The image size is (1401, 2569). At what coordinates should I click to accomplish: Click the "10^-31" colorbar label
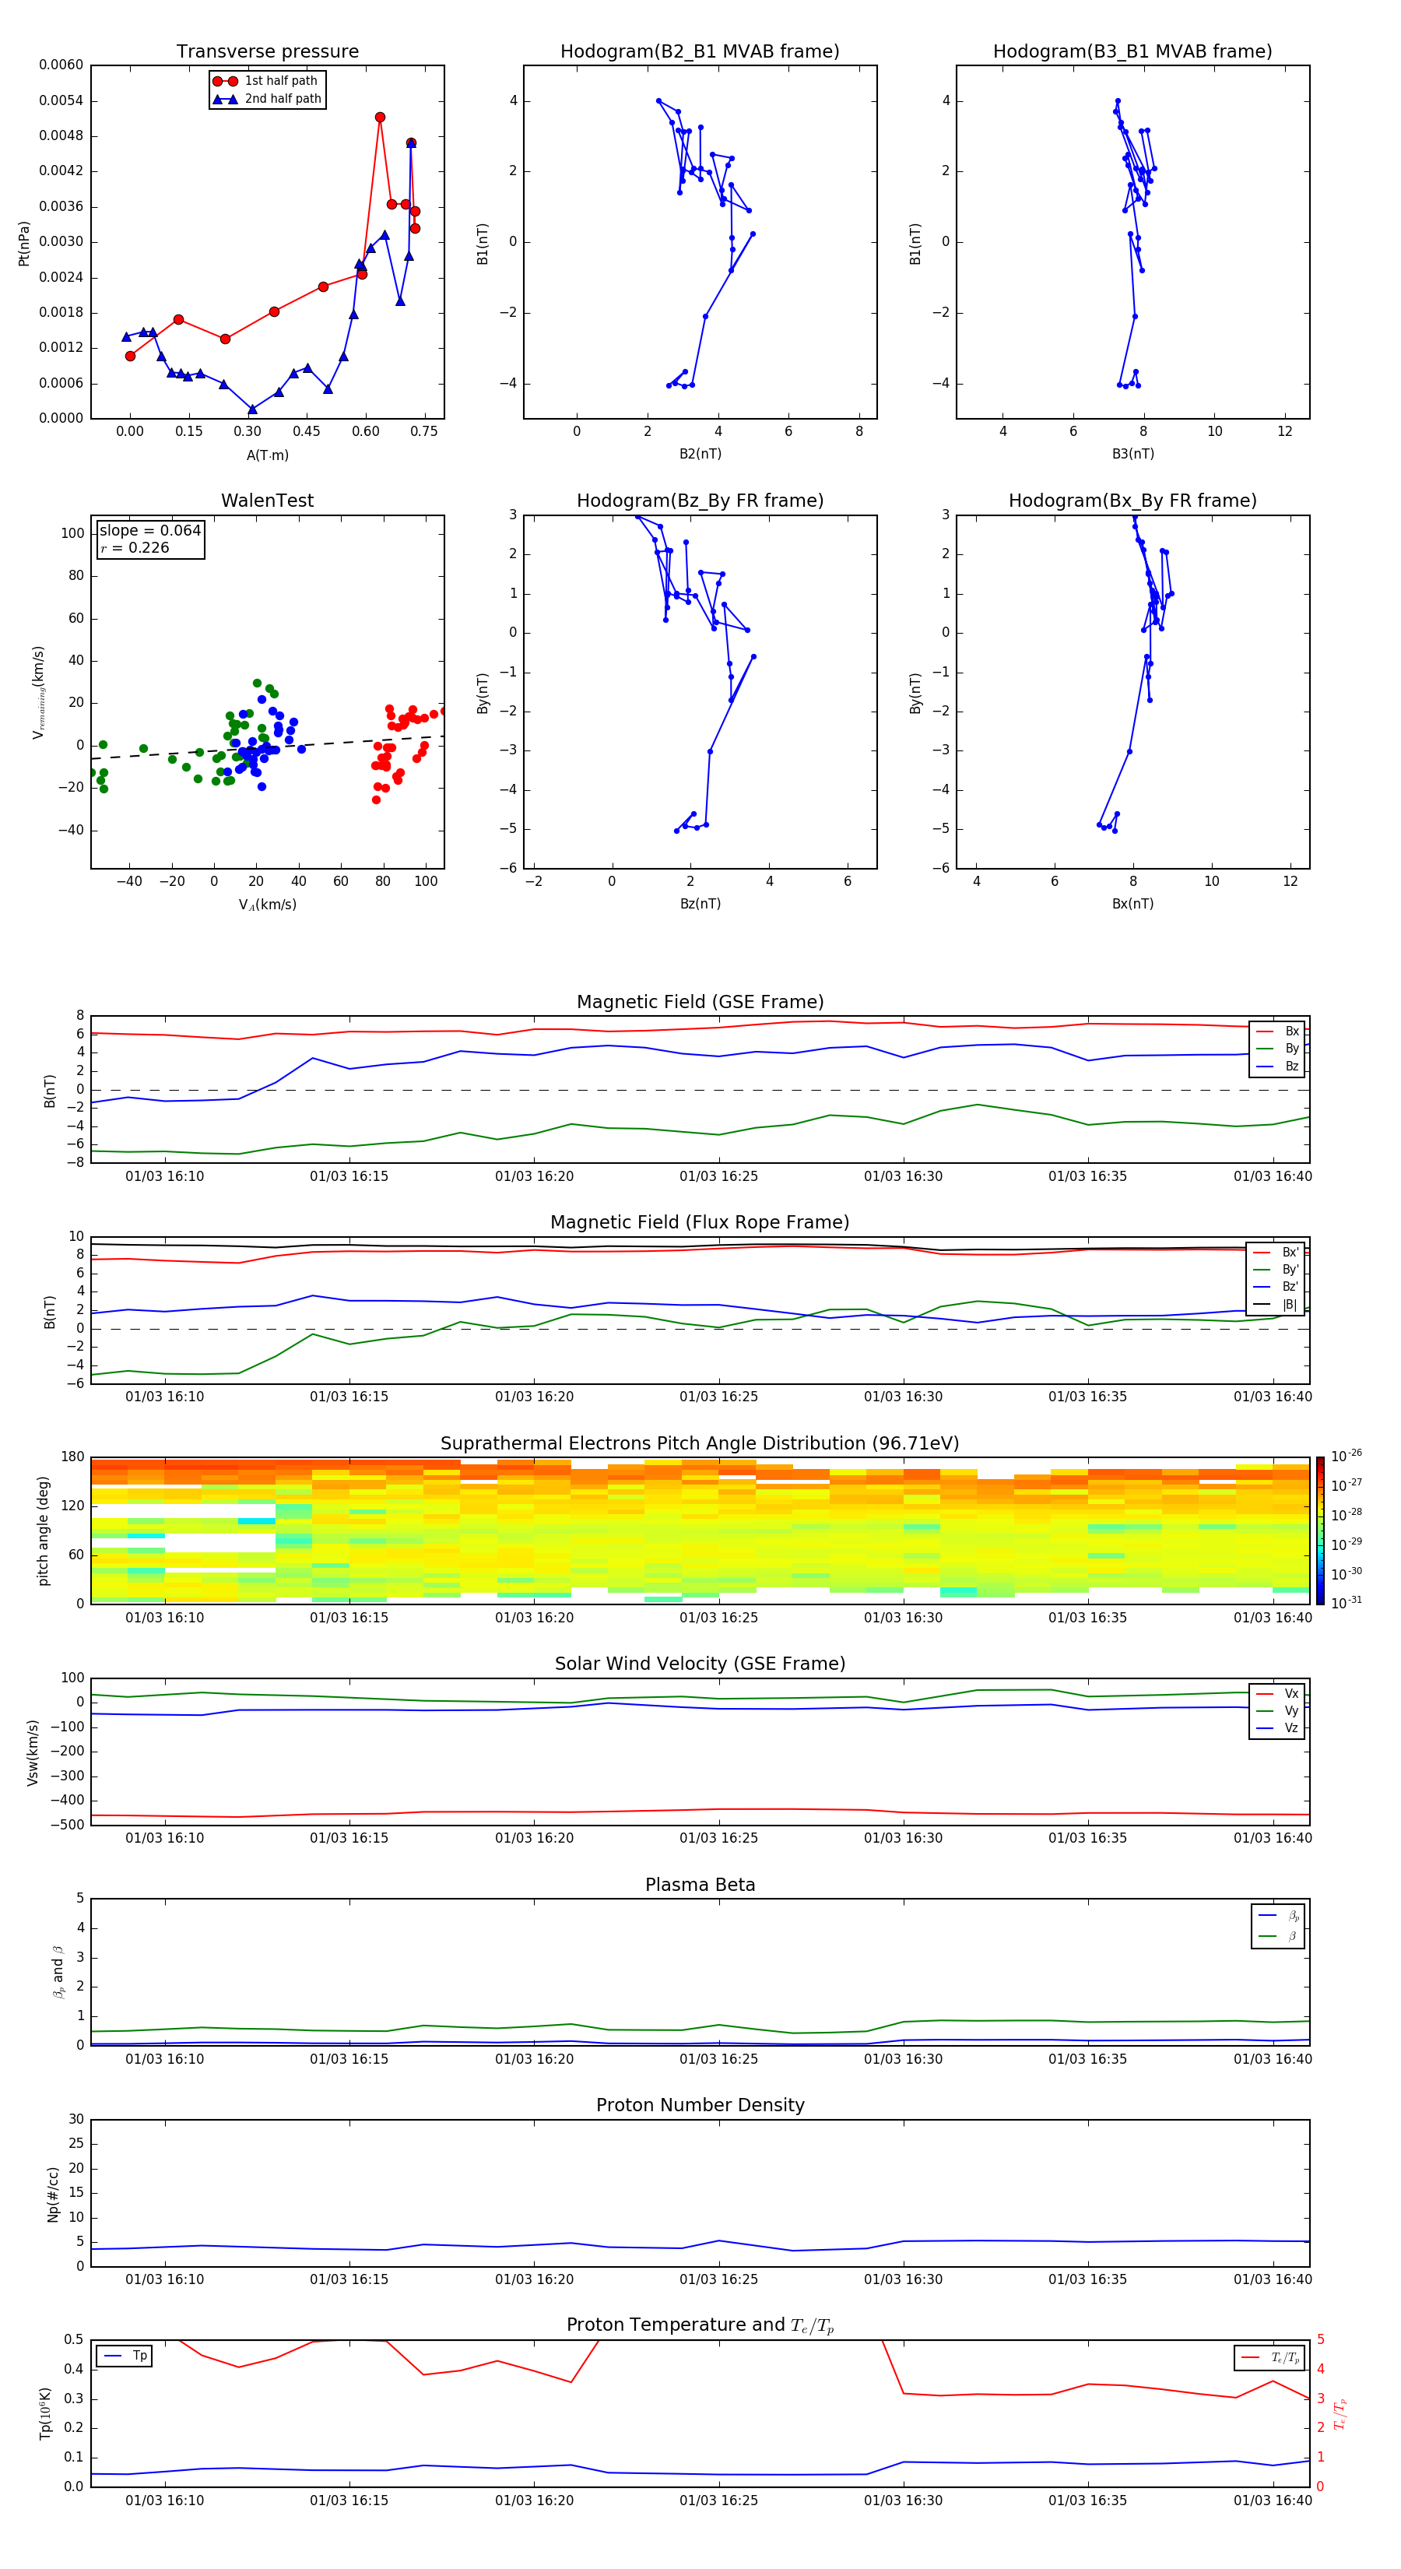1347,1603
